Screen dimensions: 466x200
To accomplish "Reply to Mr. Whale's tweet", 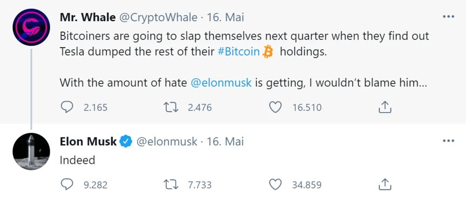I will pos(68,108).
